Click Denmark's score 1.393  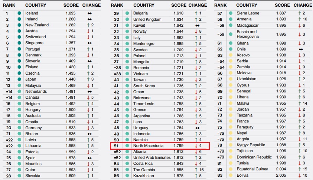click(71, 55)
